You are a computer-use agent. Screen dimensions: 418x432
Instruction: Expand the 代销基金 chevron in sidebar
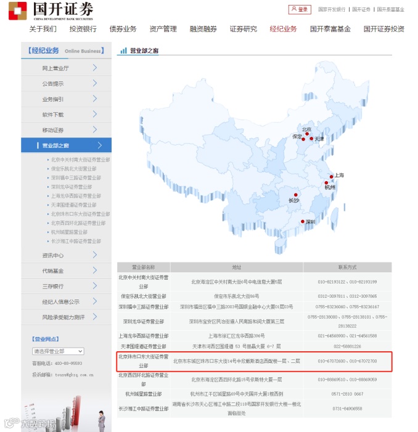pyautogui.click(x=95, y=271)
